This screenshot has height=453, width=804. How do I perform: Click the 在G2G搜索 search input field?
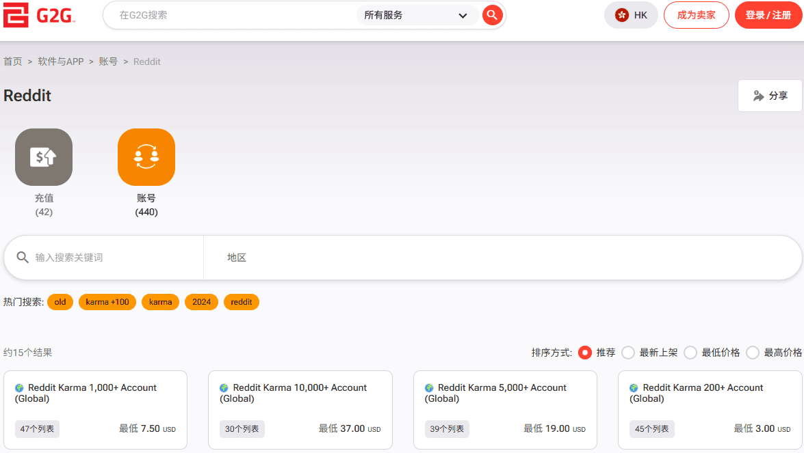click(x=233, y=15)
